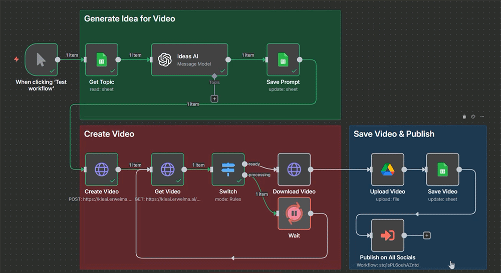Open the Publish on All Socials node
The height and width of the screenshot is (273, 501).
(x=387, y=235)
